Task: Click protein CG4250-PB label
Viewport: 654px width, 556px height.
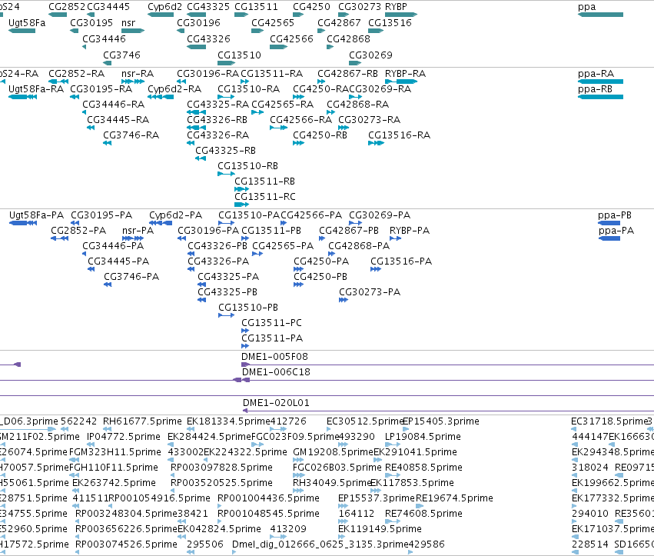Action: (320, 276)
